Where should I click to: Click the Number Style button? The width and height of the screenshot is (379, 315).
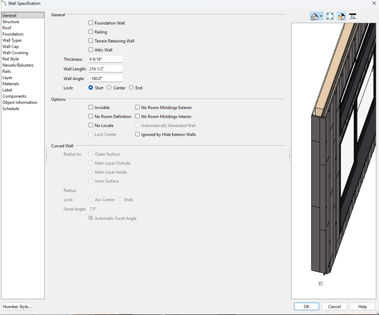point(17,306)
